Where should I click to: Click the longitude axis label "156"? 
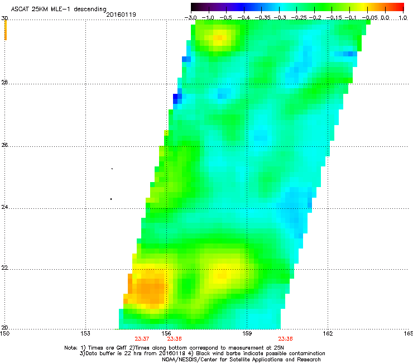(x=166, y=333)
